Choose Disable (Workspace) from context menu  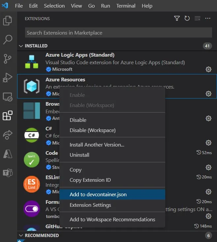[112, 130]
